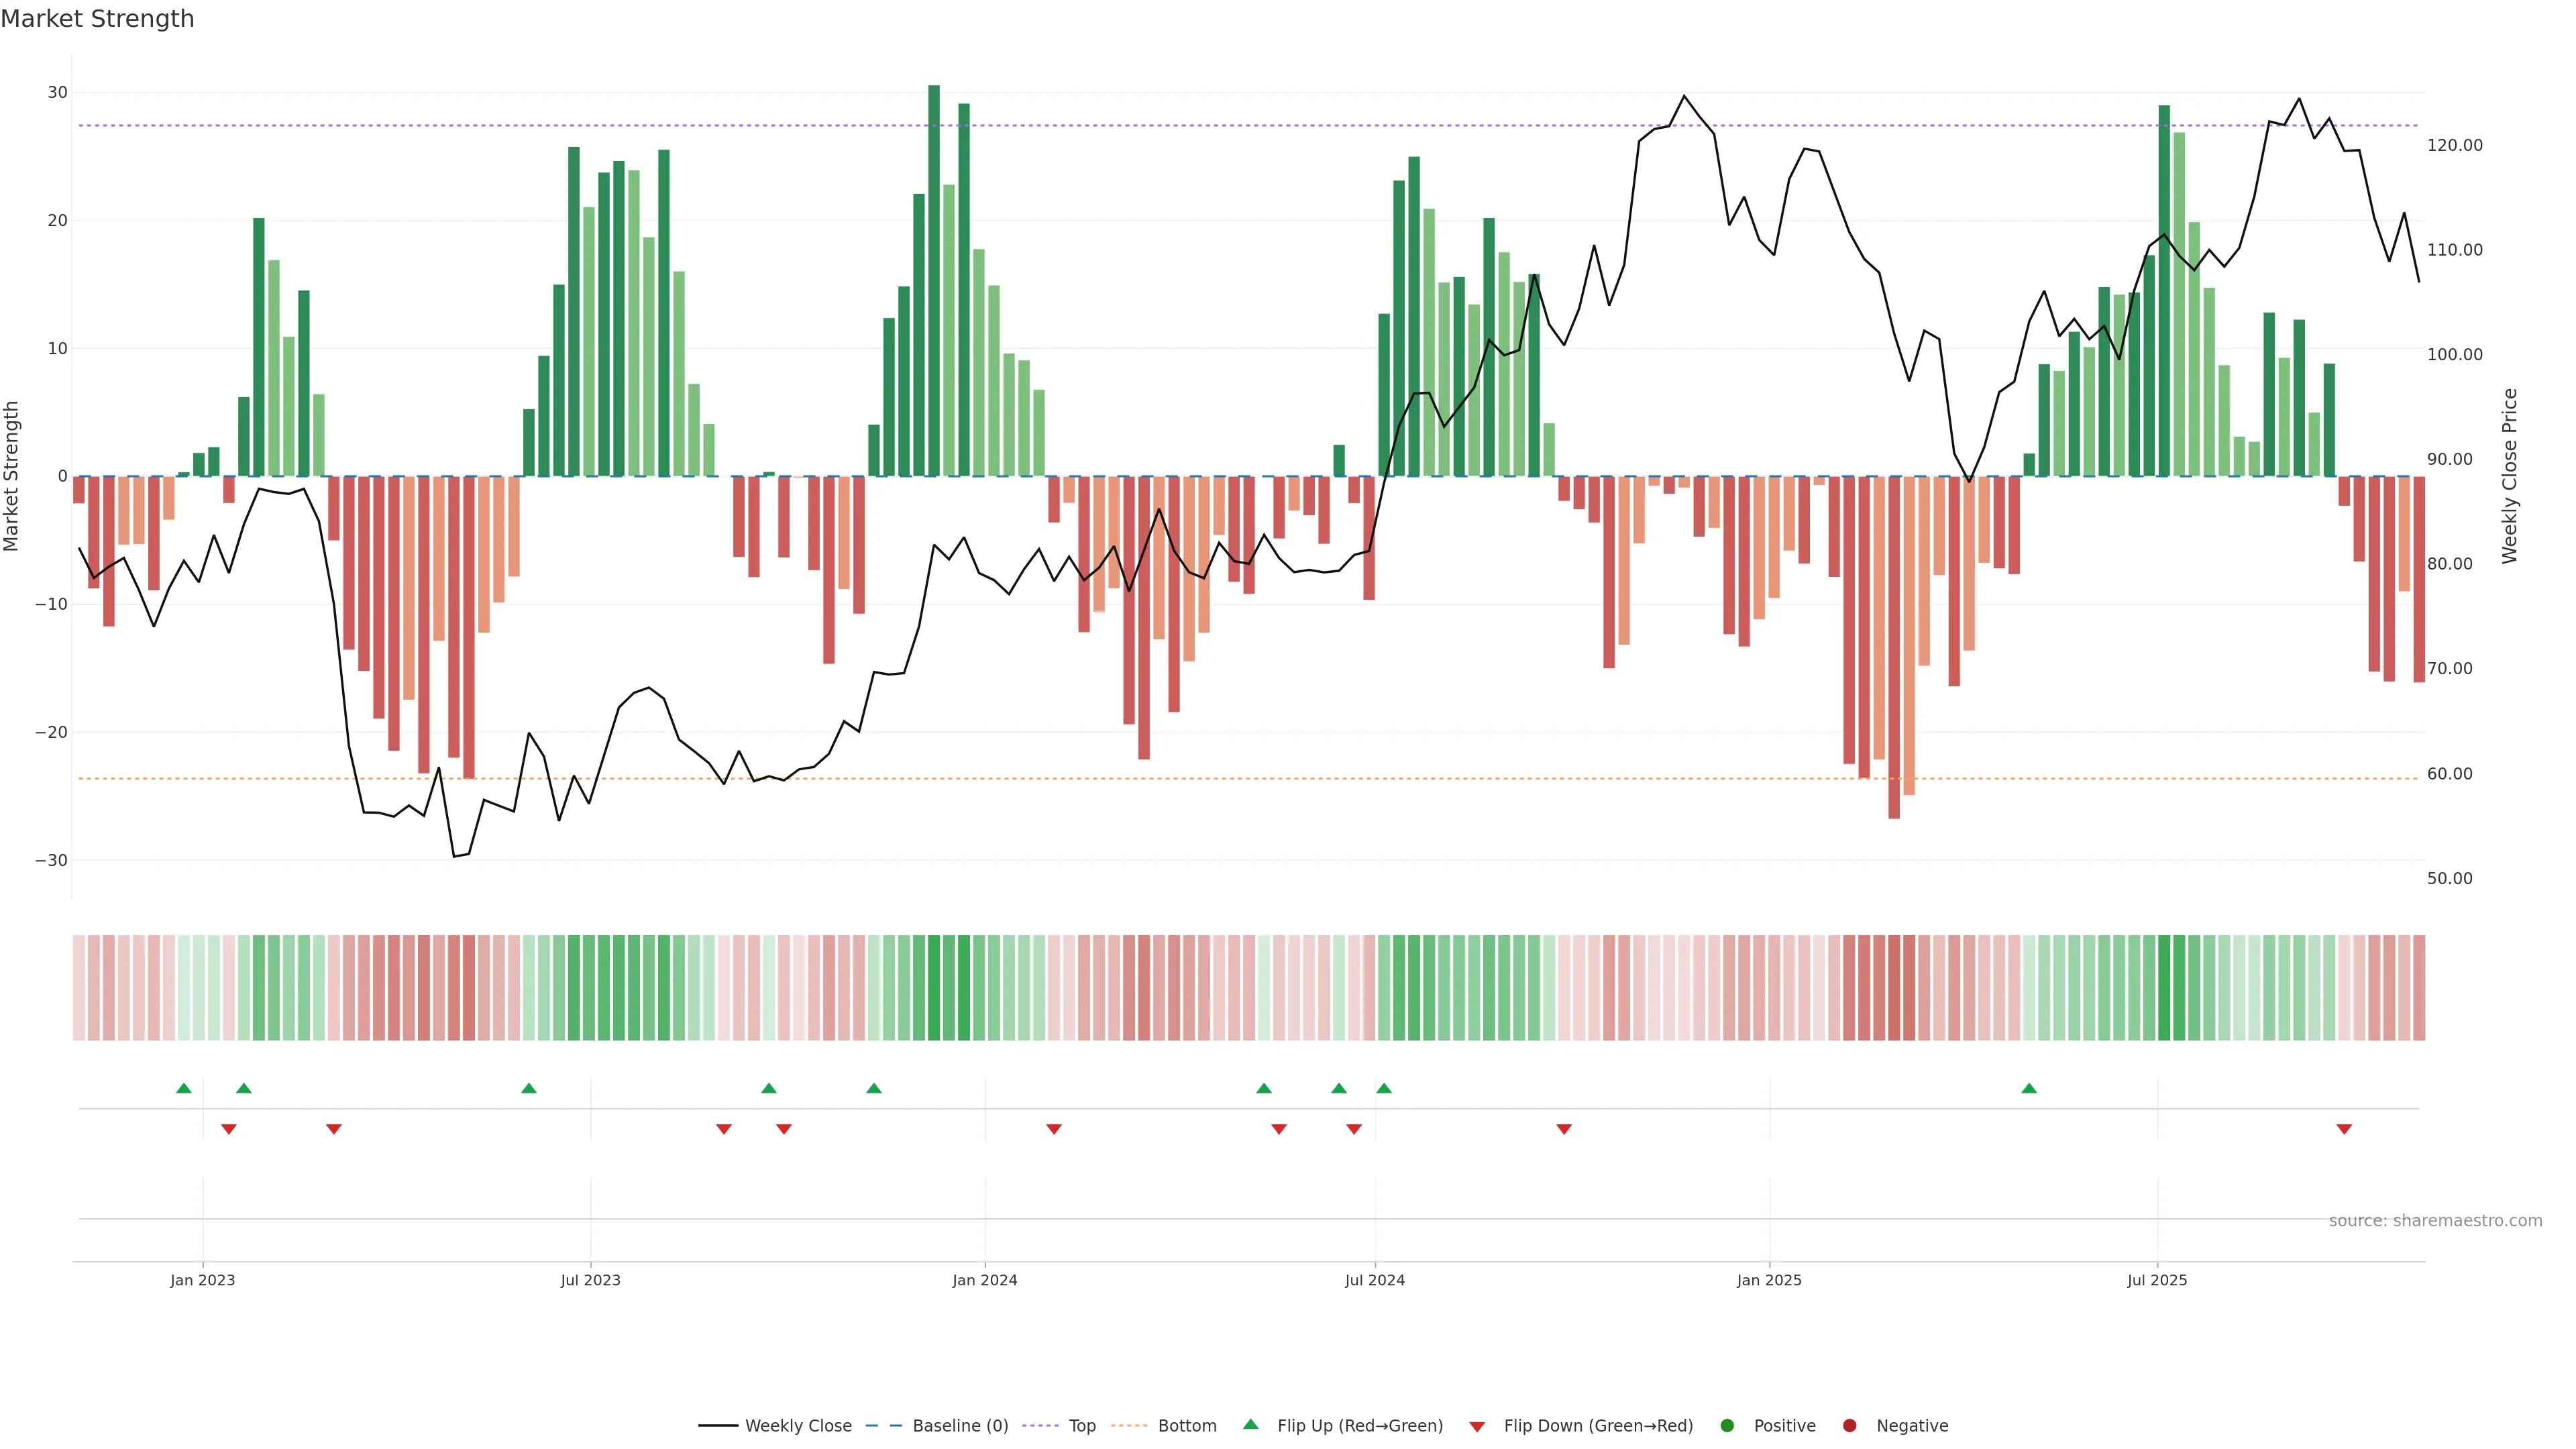
Task: Click the Weekly Close Price axis title
Action: pyautogui.click(x=2510, y=476)
